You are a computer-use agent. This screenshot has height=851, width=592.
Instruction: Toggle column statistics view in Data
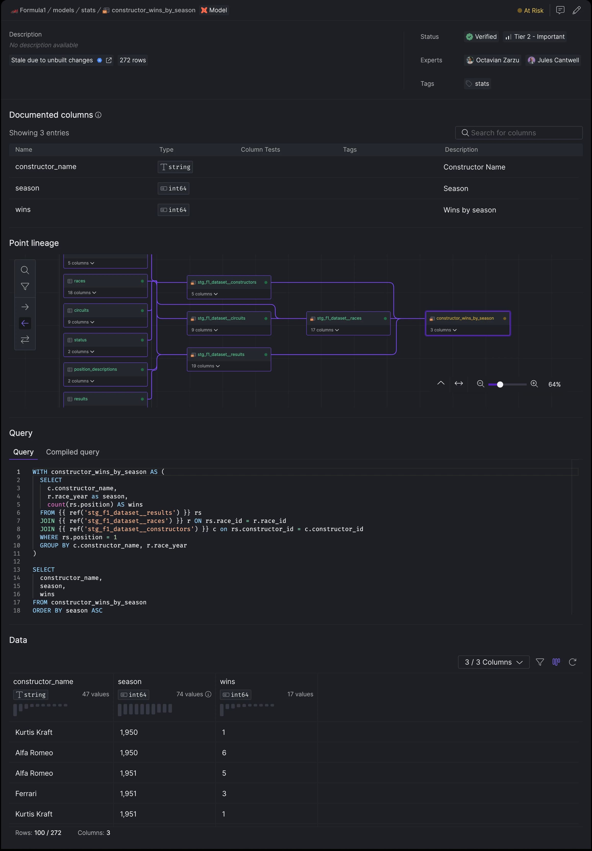point(556,662)
